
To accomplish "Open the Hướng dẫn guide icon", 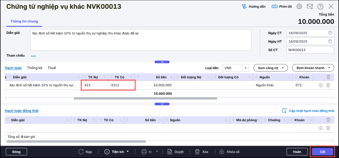I will (x=244, y=7).
